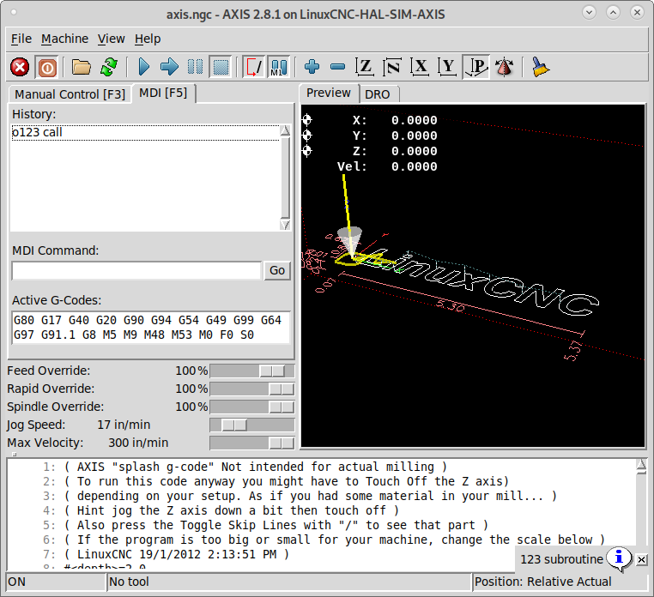Screen dimensions: 654x597
Task: Click the 5.30 dimension label in preview
Action: click(x=450, y=306)
